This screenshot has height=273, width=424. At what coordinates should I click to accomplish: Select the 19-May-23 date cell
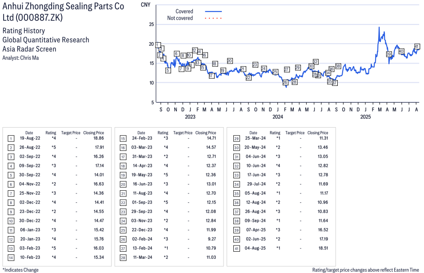pos(142,175)
